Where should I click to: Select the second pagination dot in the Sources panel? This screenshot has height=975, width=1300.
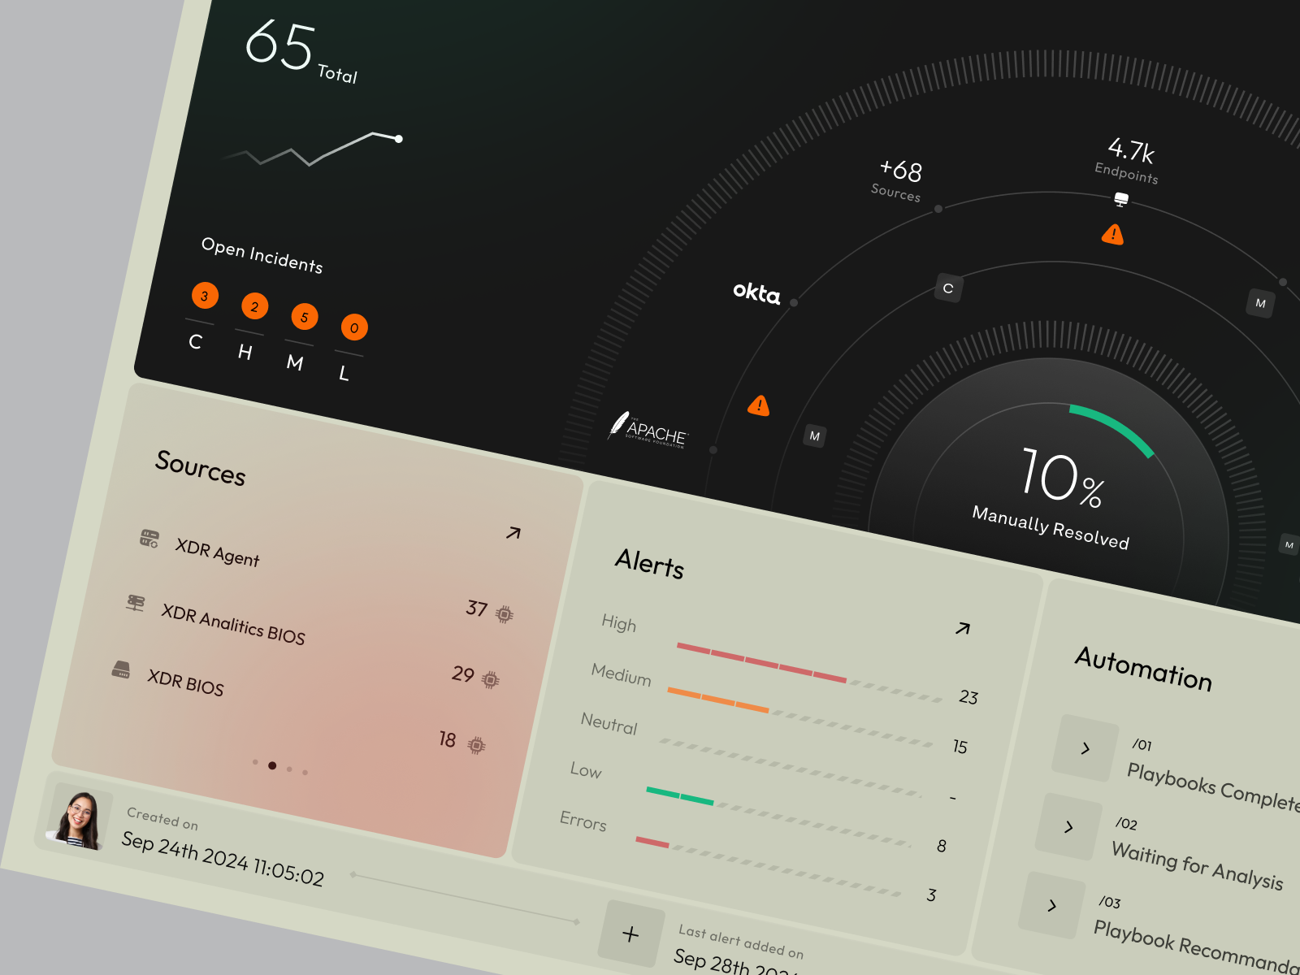point(272,765)
